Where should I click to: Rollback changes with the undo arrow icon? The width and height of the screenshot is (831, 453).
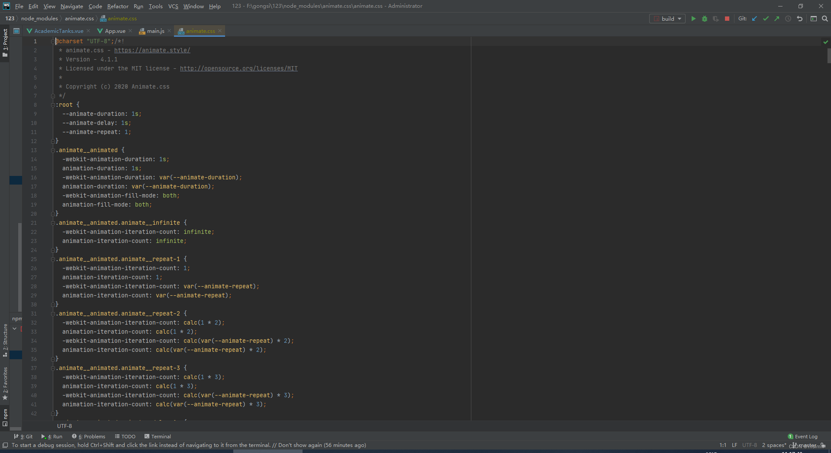click(799, 19)
